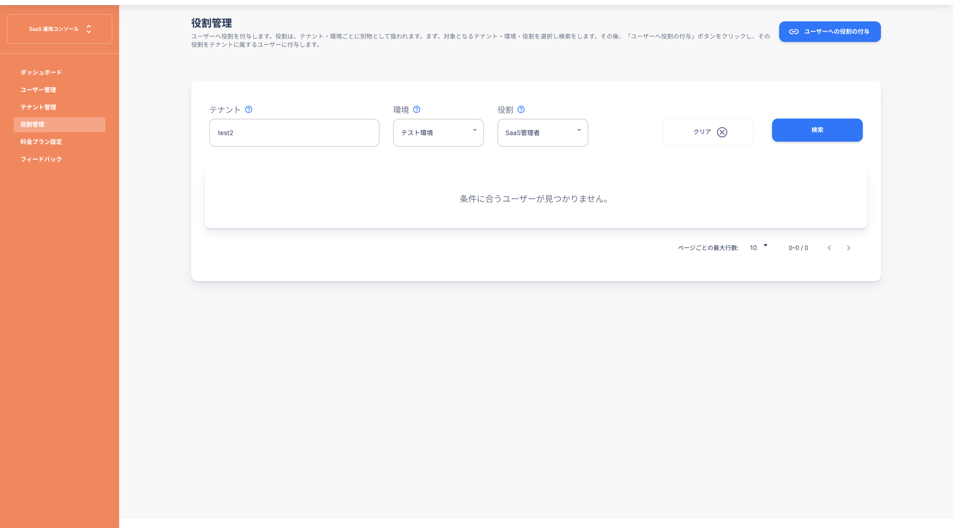The width and height of the screenshot is (953, 528).
Task: Click the help icon next to 環境
Action: click(417, 110)
